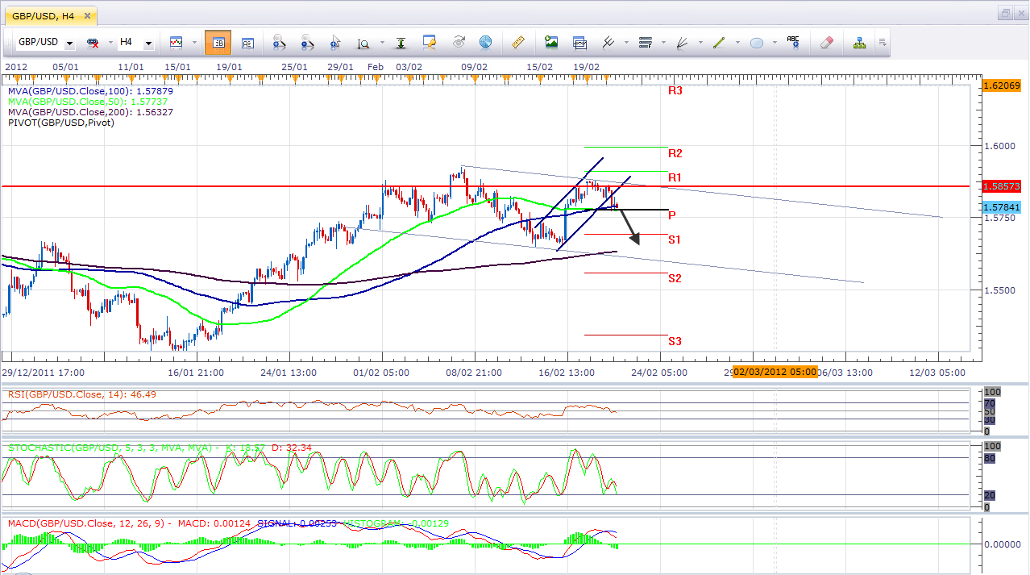Select the ellipse shape tool

(x=757, y=42)
